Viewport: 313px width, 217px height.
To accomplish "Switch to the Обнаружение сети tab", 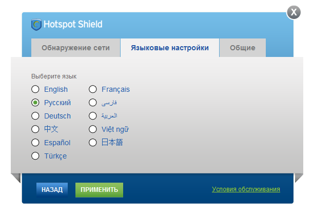I will point(75,48).
